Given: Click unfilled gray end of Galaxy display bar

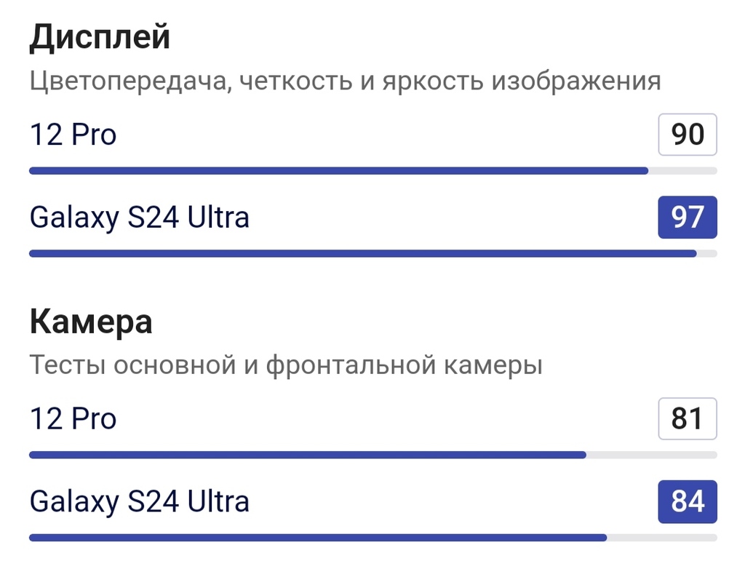Looking at the screenshot, I should (x=707, y=254).
